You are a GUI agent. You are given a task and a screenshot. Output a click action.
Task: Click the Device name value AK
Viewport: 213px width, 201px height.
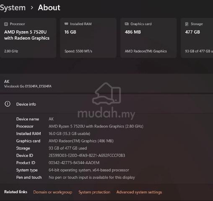[51, 119]
